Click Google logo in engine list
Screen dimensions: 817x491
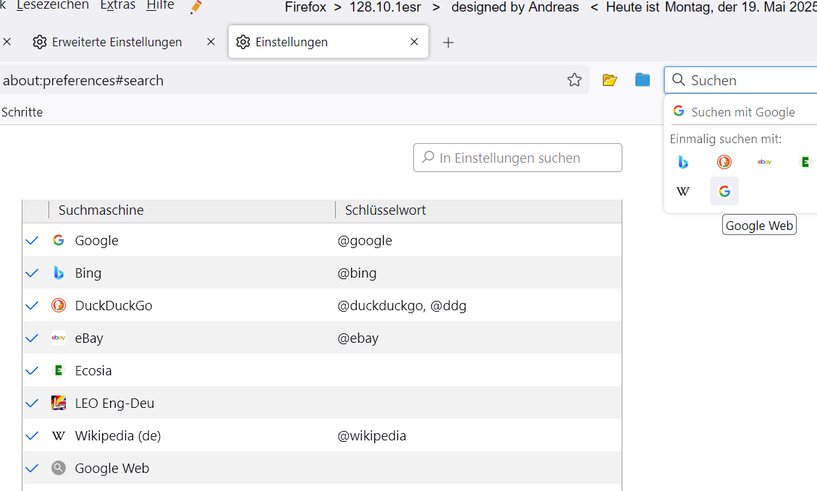tap(59, 240)
